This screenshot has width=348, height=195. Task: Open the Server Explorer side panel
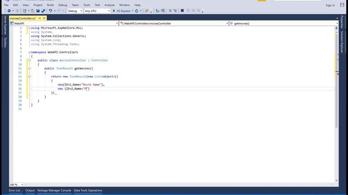(5, 25)
